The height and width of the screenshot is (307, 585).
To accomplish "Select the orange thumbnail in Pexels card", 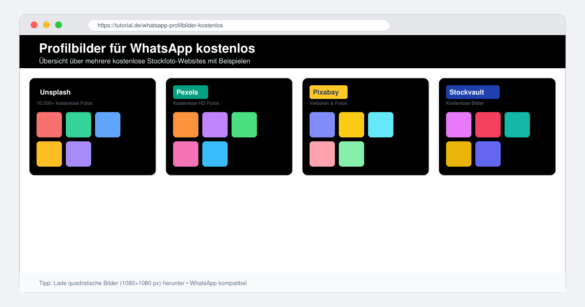I will pyautogui.click(x=186, y=125).
